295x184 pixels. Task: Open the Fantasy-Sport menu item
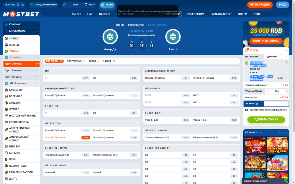(x=221, y=14)
